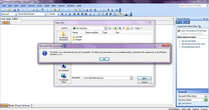The height and width of the screenshot is (110, 209).
Task: Open Microsoft Office Online search scope dropdown
Action: tap(206, 96)
